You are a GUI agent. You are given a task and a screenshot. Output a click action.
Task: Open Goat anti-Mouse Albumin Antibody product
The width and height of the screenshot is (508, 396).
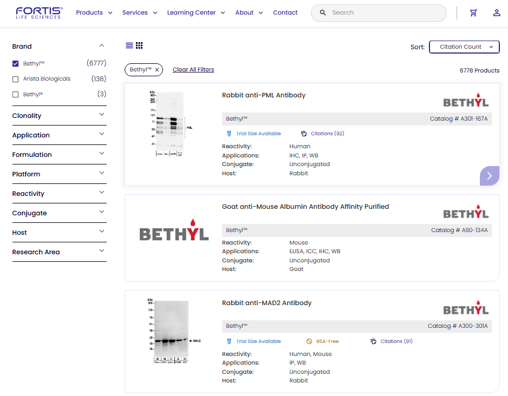pos(305,207)
